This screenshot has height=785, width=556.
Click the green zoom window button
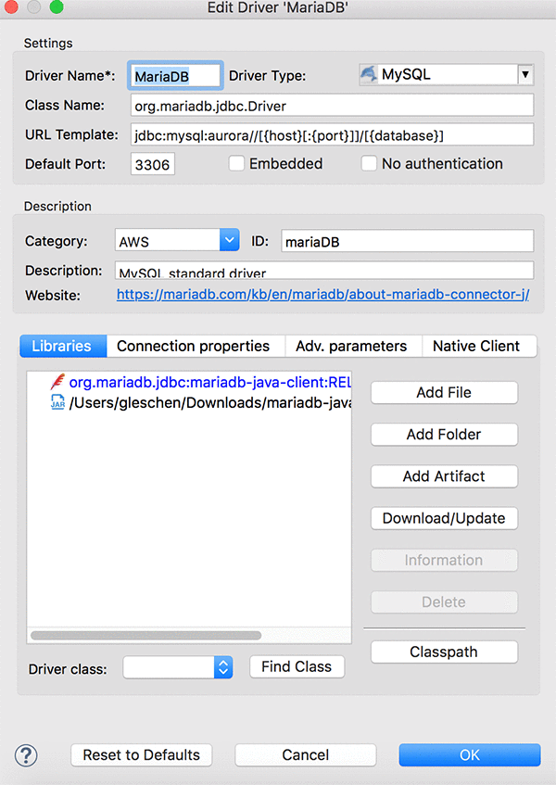tap(57, 6)
